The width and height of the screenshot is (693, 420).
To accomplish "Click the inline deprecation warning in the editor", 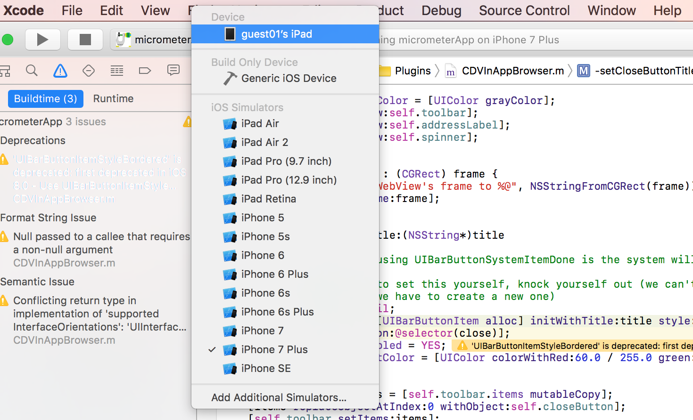I will coord(572,346).
